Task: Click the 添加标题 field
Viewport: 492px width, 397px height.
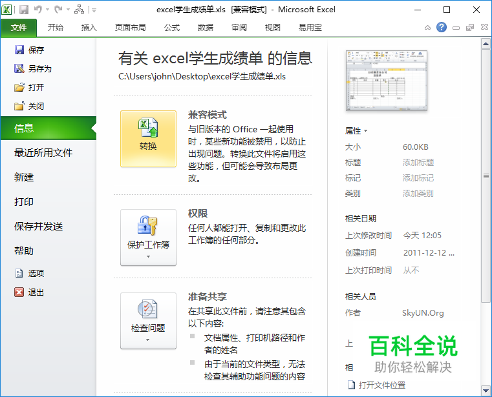Action: [418, 162]
